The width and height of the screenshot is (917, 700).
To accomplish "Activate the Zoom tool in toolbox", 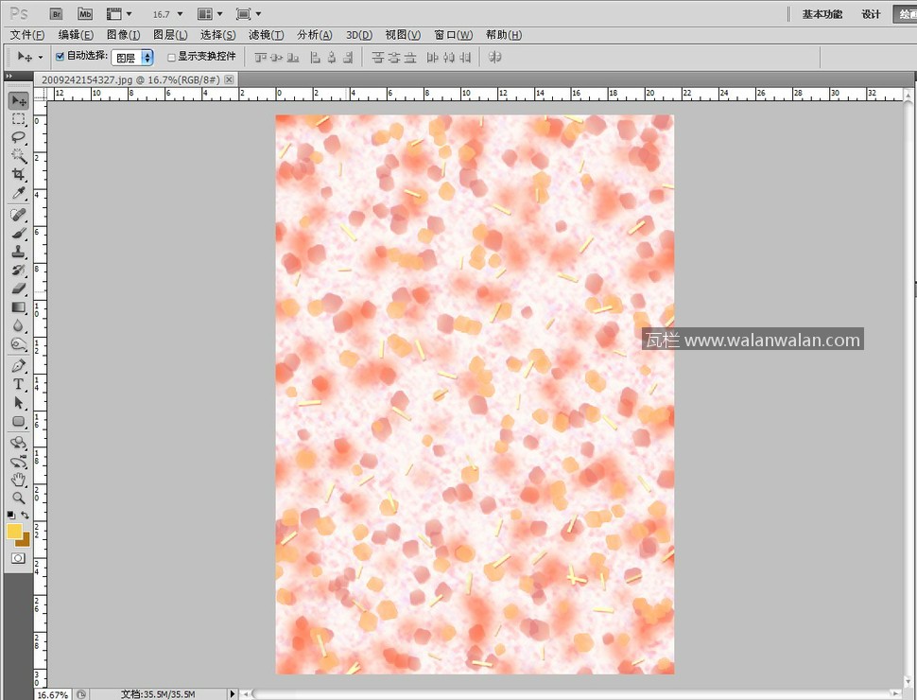I will coord(18,498).
